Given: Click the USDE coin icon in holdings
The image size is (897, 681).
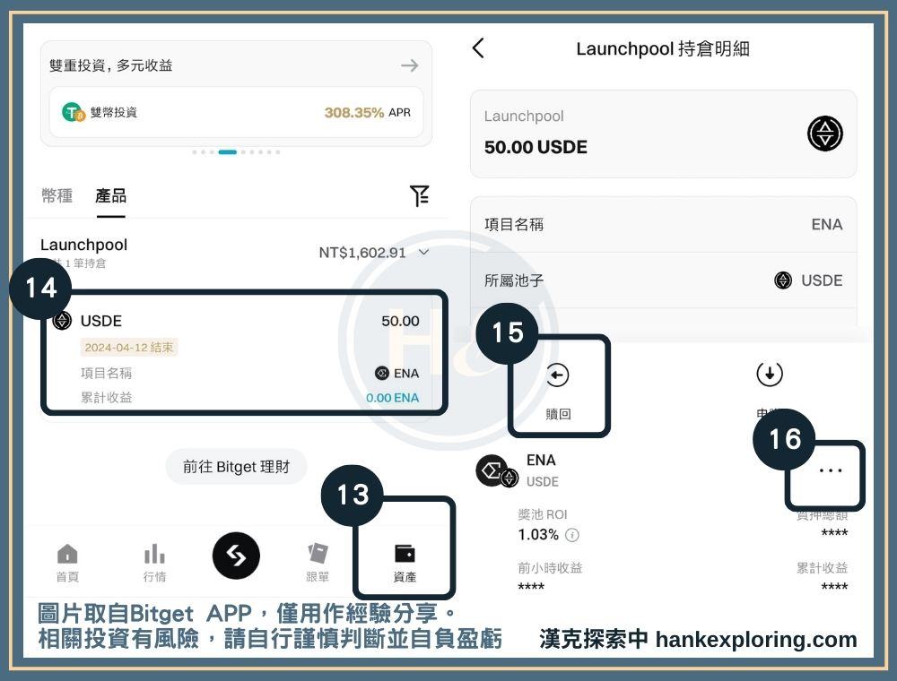Looking at the screenshot, I should click(x=62, y=321).
